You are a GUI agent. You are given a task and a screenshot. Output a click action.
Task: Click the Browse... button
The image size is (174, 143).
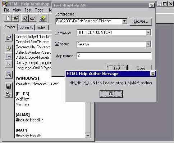point(141,22)
